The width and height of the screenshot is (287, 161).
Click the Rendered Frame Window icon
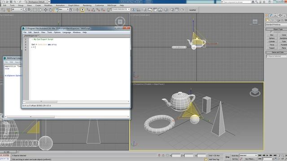tap(177, 10)
